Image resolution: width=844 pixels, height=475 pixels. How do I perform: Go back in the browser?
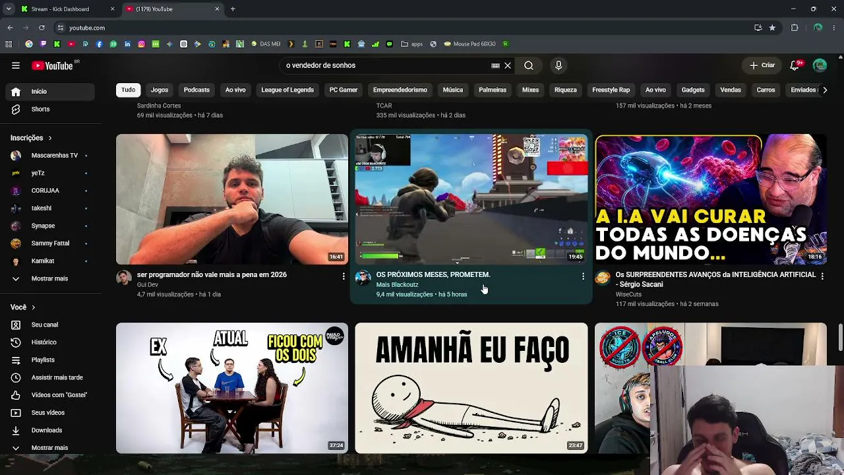click(x=10, y=28)
